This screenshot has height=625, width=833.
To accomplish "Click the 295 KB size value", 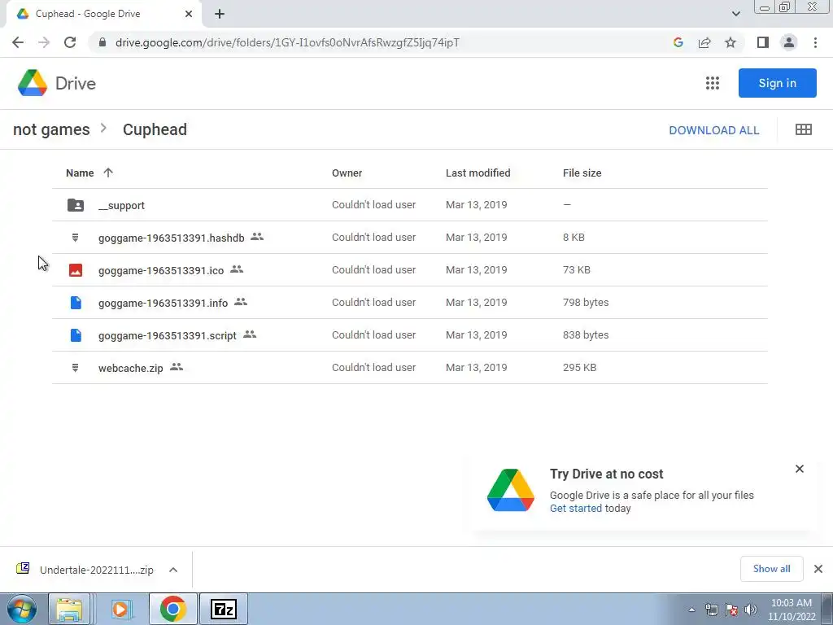I will (x=579, y=367).
